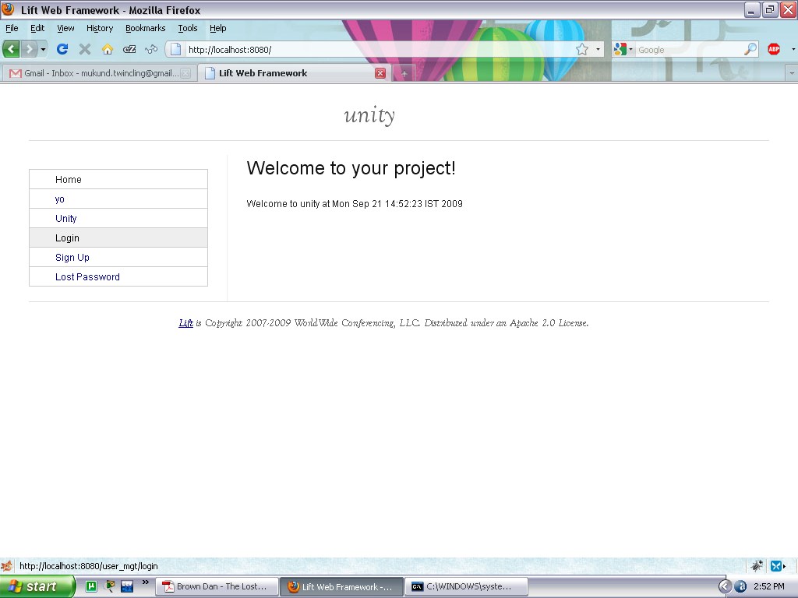This screenshot has height=598, width=798.
Task: Click the browser Back arrow button
Action: (11, 49)
